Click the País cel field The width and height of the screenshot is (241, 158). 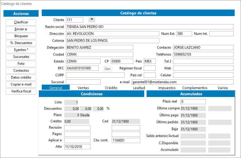[x=150, y=75]
